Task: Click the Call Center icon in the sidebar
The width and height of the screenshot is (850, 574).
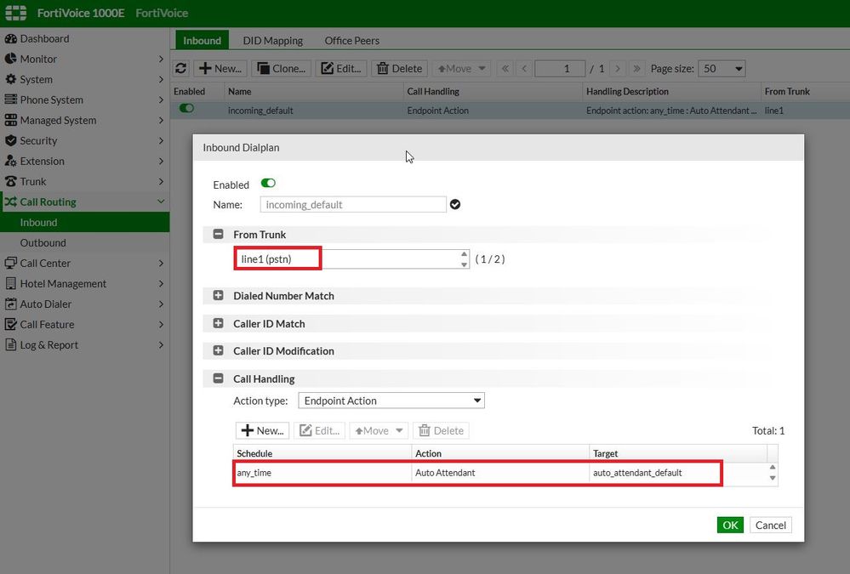Action: (x=11, y=263)
